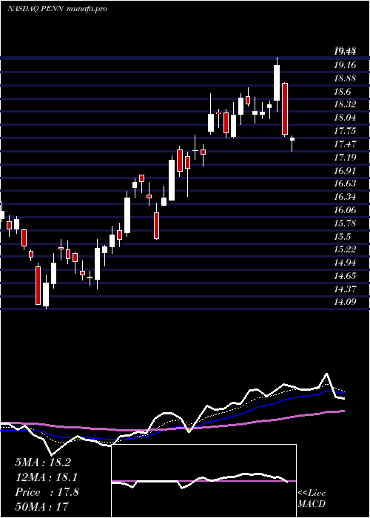
Task: Click the Price : 17.8 readout
Action: 47,492
